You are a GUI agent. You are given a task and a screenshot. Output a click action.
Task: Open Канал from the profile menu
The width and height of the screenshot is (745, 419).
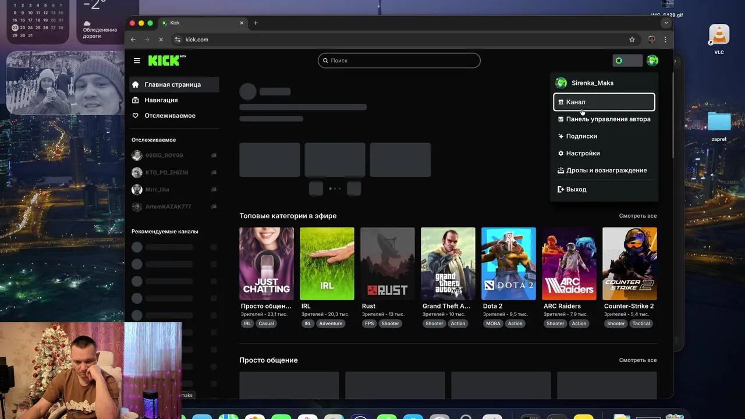click(x=604, y=102)
